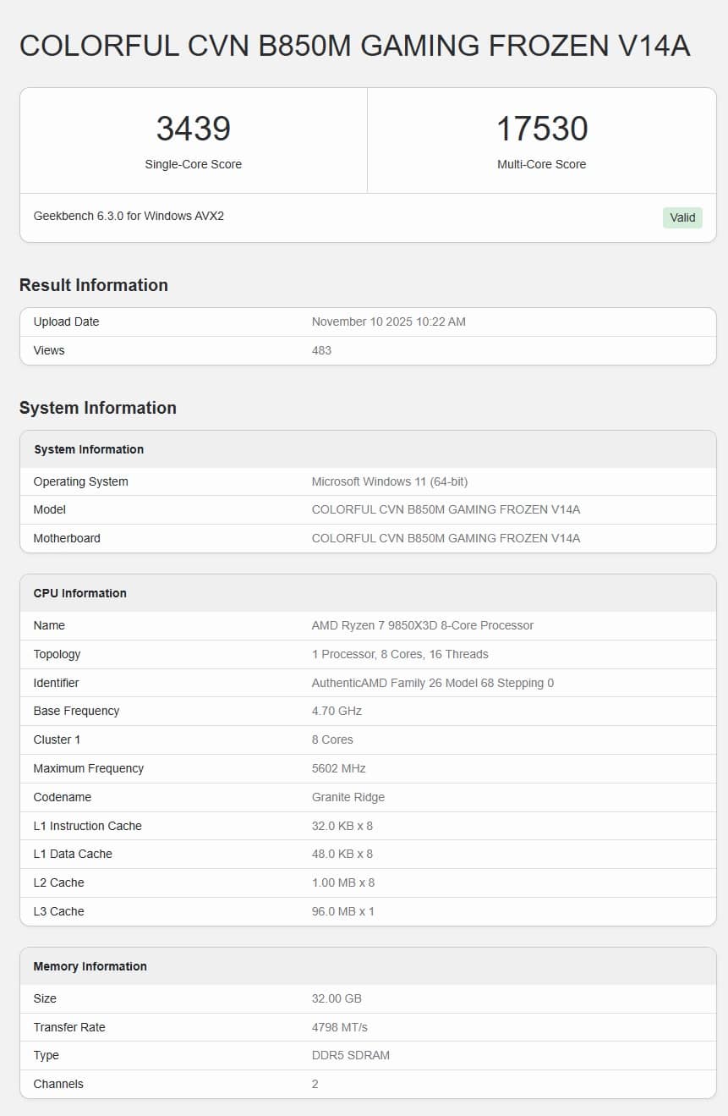Select the page title heading at top
This screenshot has width=728, height=1116.
[x=354, y=46]
